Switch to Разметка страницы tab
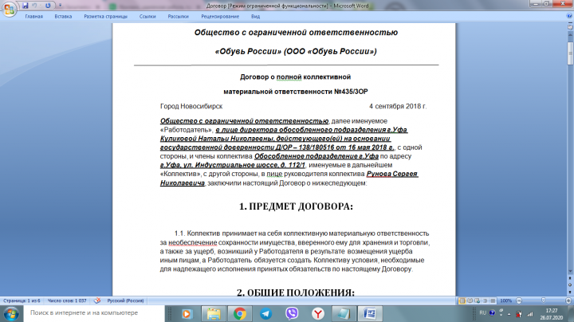The height and width of the screenshot is (322, 574). [106, 17]
